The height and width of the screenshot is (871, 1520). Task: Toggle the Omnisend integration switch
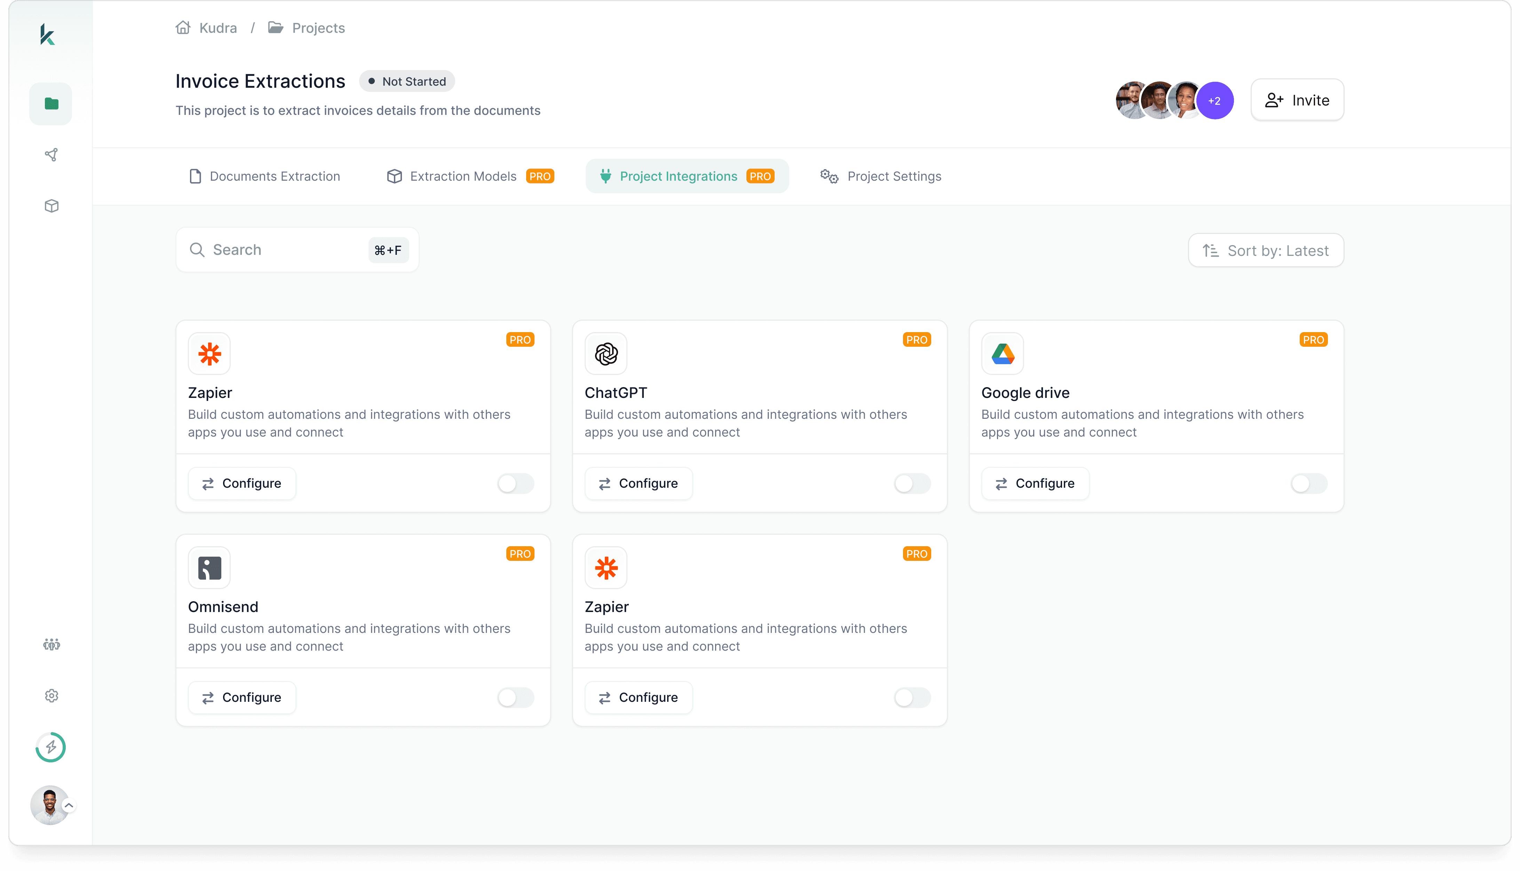point(515,697)
